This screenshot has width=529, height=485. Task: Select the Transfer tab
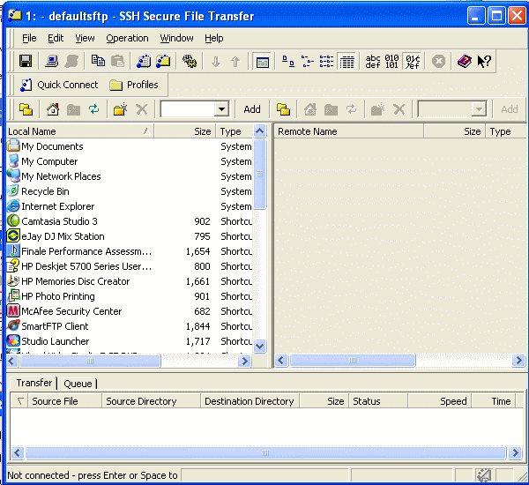pos(34,383)
